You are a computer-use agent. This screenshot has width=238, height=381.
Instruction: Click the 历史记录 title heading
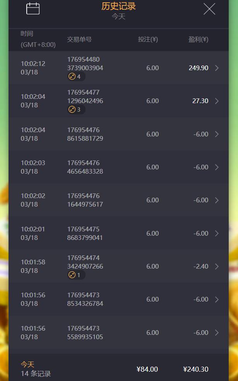pos(118,6)
